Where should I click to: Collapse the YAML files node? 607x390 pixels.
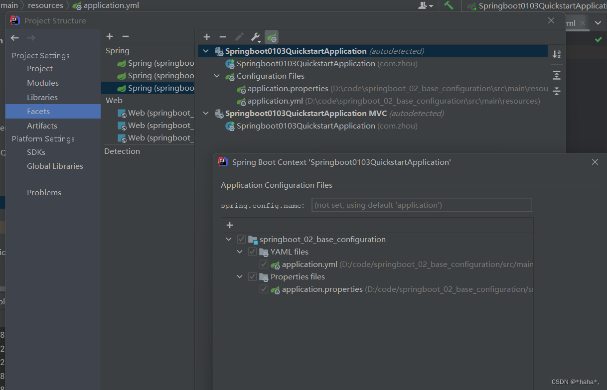coord(240,252)
